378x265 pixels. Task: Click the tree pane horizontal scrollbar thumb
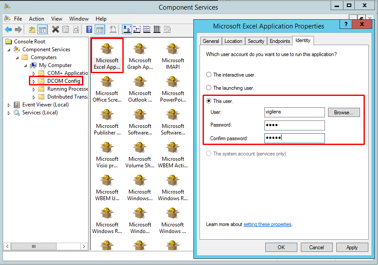[x=34, y=246]
